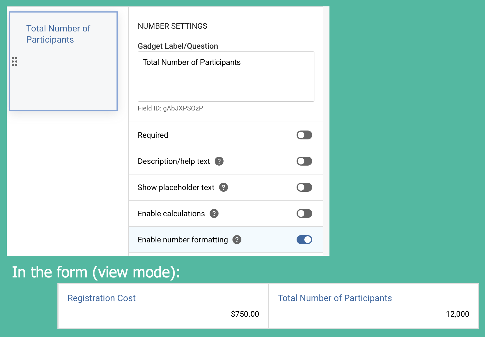
Task: Click the Show placeholder text help icon
Action: [x=224, y=187]
